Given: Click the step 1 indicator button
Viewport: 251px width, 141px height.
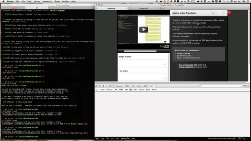Looking at the screenshot, I should [x=219, y=13].
